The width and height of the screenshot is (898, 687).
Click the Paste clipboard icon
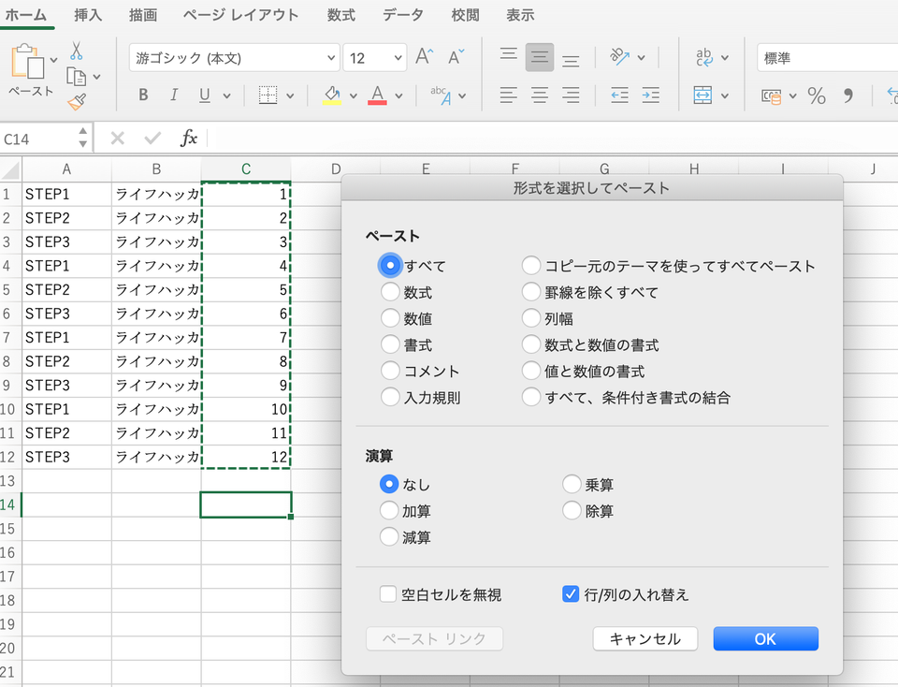(28, 61)
